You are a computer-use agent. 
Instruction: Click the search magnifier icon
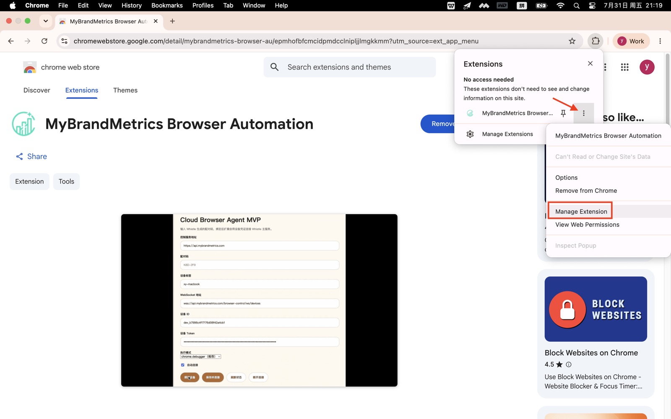coord(275,67)
